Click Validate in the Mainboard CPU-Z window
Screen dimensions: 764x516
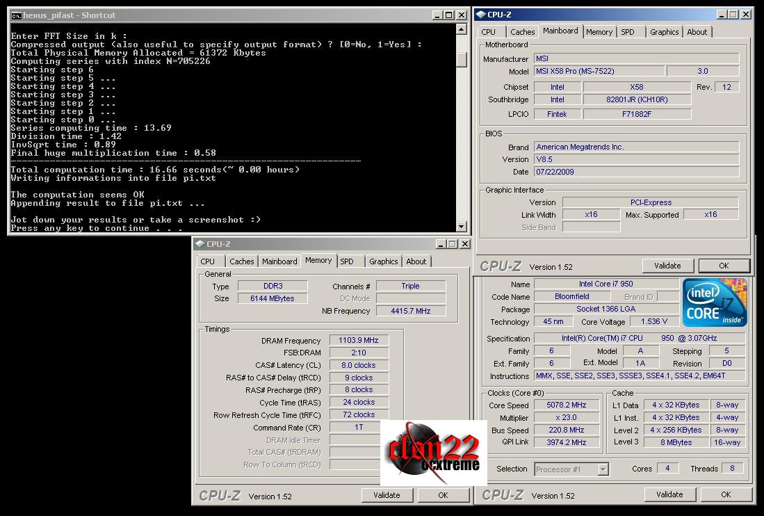[667, 266]
